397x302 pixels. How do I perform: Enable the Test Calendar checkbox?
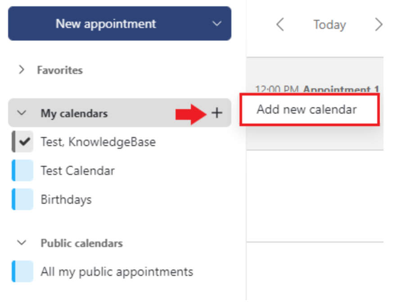(x=23, y=171)
